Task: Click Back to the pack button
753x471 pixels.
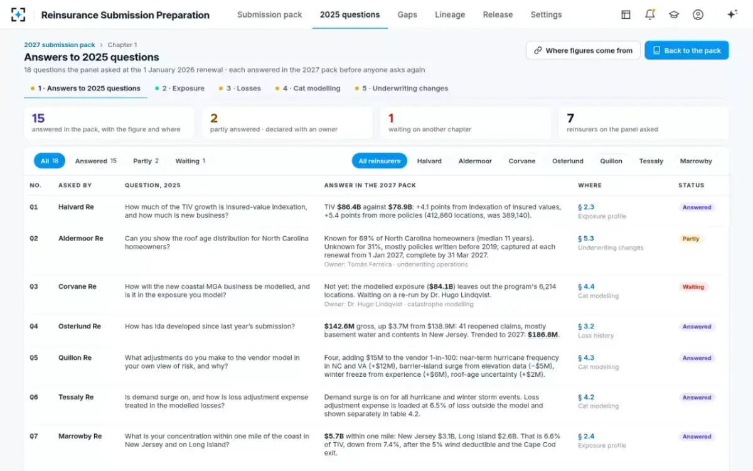Action: [x=686, y=50]
